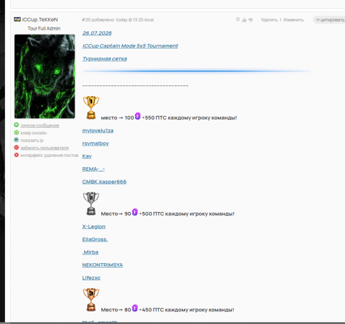This screenshot has width=345, height=324.
Task: Click the gold first place trophy
Action: tap(91, 108)
